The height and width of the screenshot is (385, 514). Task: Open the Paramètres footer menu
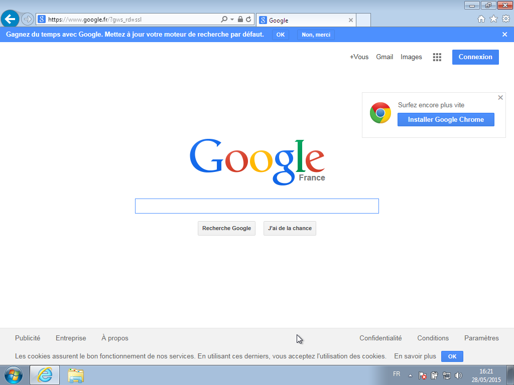pos(481,338)
